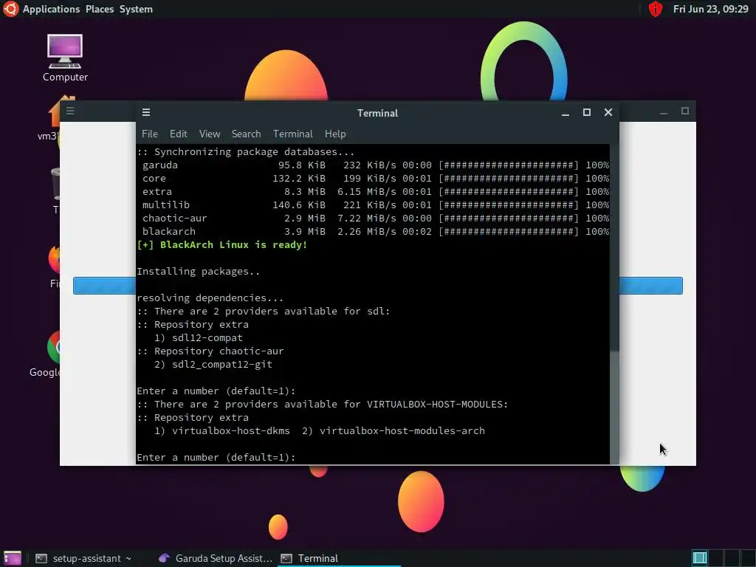Click the 'multilib' database row

pyautogui.click(x=373, y=205)
